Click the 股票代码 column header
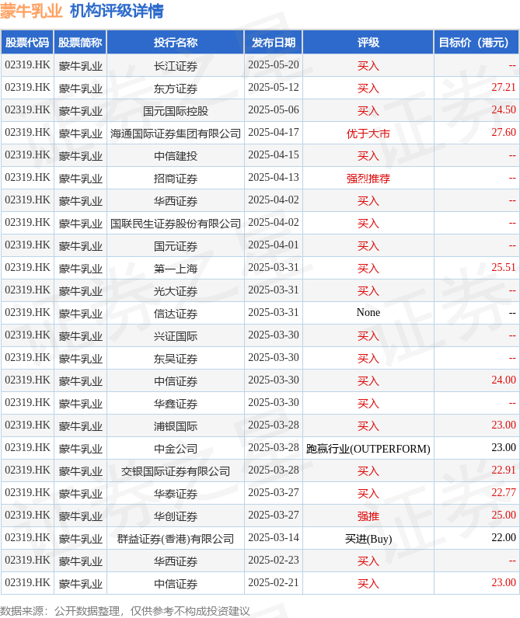The width and height of the screenshot is (520, 618). [27, 42]
